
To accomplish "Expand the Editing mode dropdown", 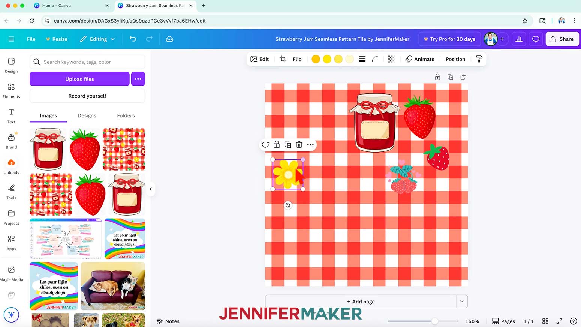I will pos(97,39).
